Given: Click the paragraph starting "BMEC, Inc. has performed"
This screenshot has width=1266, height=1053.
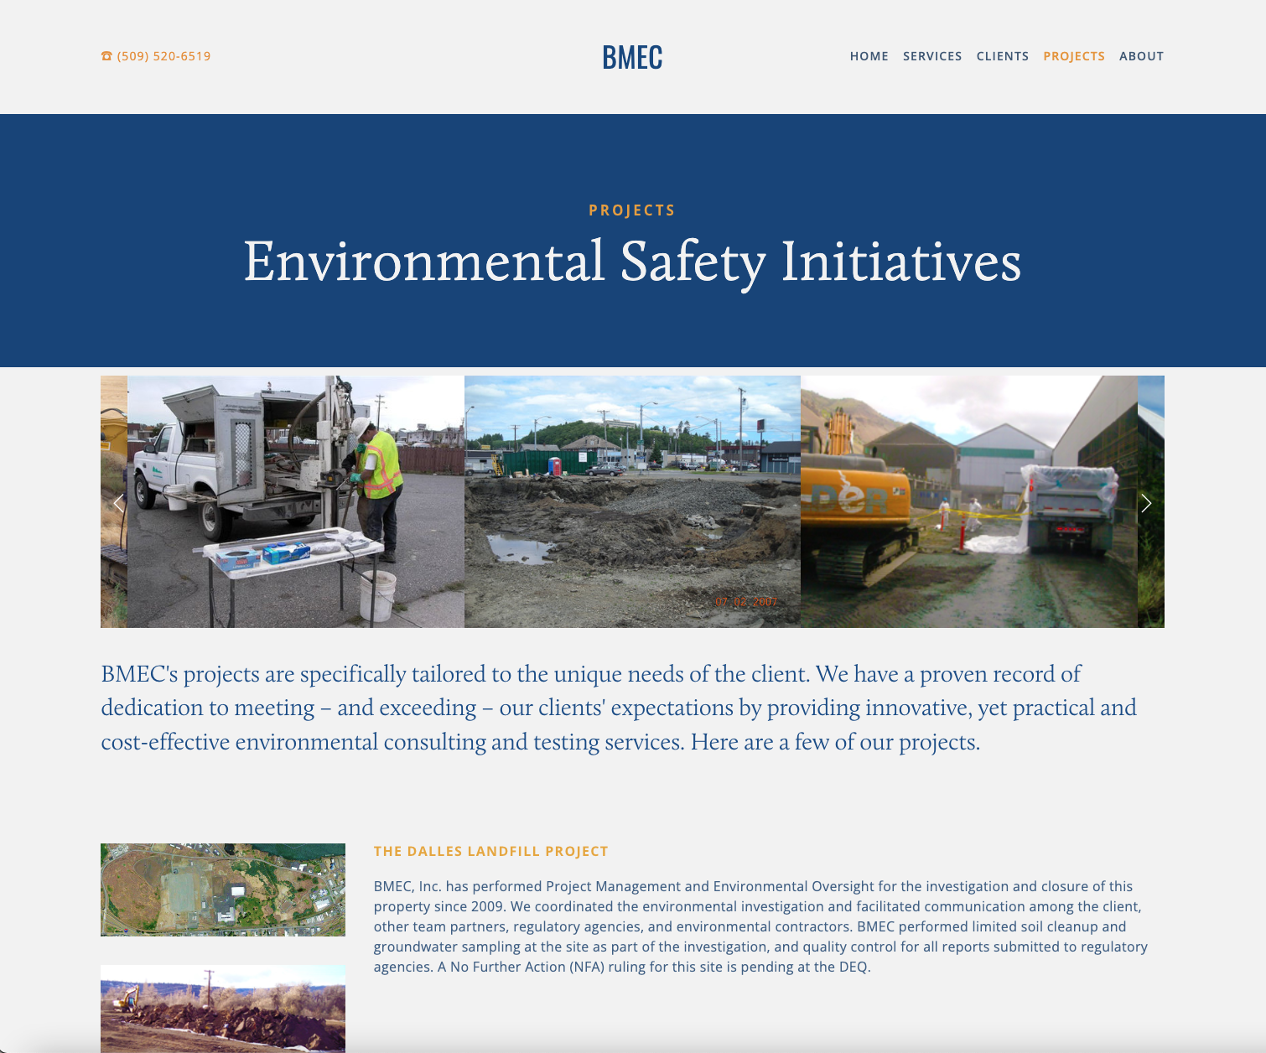Looking at the screenshot, I should pyautogui.click(x=760, y=926).
